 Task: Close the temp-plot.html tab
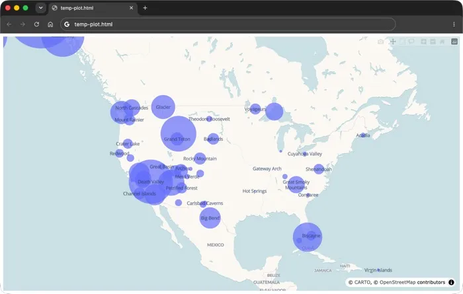[x=132, y=8]
